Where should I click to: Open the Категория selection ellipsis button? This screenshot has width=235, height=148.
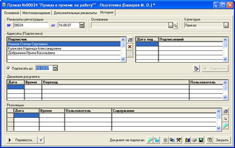coord(226,25)
